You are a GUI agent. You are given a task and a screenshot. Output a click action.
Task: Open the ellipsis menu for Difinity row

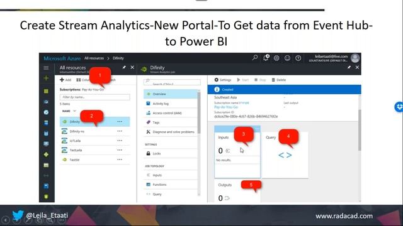pos(120,121)
